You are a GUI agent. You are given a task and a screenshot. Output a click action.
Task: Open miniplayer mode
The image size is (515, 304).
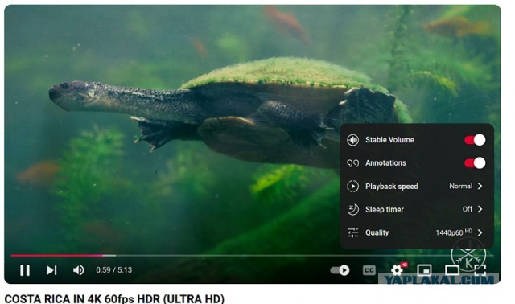[x=424, y=270]
